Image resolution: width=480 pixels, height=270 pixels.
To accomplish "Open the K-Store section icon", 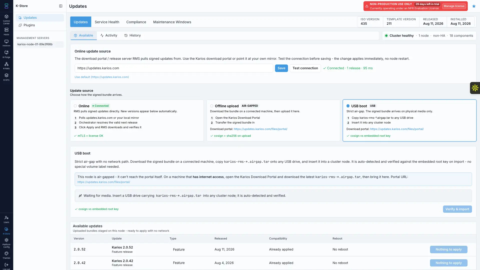I will [x=6, y=231].
